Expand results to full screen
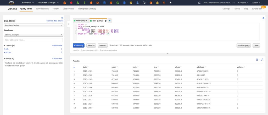Viewport: 268px width, 115px height. coord(262,60)
